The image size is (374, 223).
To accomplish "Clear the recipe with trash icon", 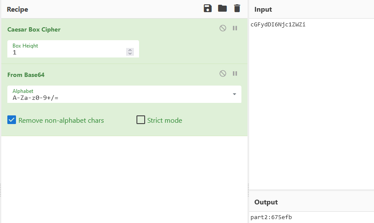I will [x=237, y=8].
